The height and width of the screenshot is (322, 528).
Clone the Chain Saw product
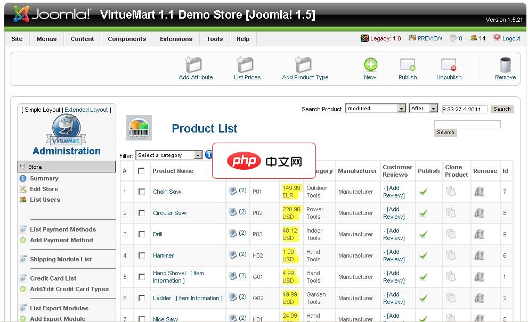coord(456,192)
